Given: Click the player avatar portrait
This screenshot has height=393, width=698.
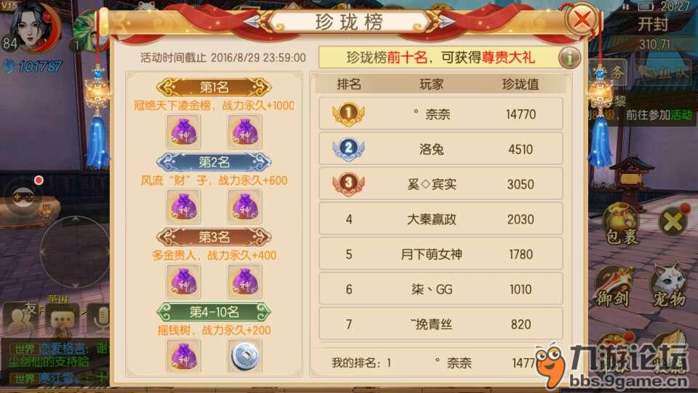Looking at the screenshot, I should (32, 25).
